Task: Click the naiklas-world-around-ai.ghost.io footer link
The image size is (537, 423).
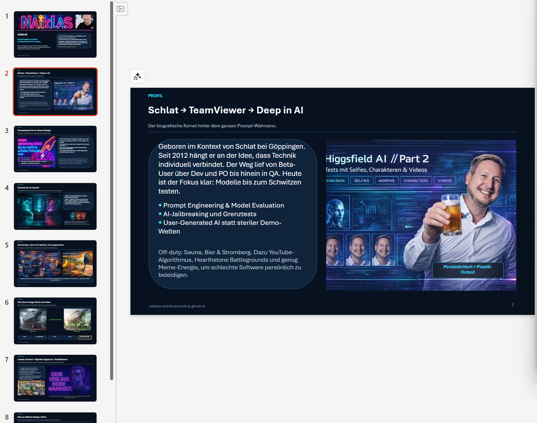Action: pos(177,306)
